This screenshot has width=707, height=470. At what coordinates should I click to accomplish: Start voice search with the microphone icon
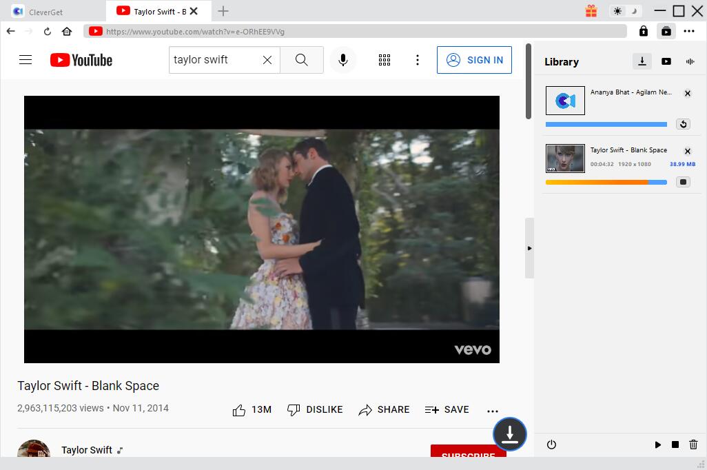(x=342, y=60)
